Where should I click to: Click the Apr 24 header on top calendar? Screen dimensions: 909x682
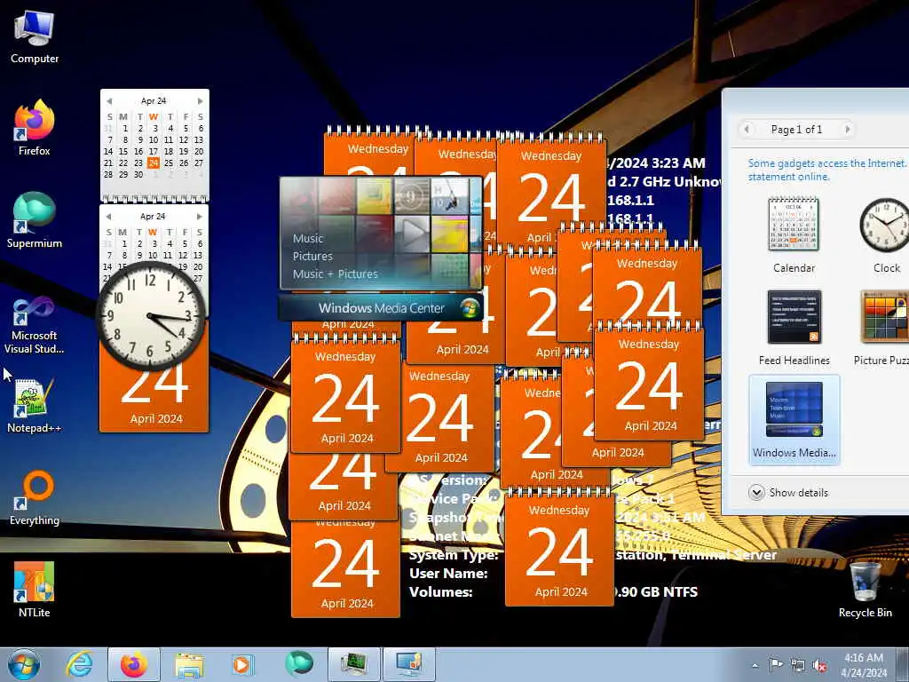pos(154,101)
